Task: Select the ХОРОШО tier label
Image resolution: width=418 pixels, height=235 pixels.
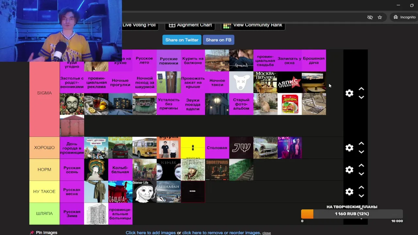Action: [x=44, y=148]
